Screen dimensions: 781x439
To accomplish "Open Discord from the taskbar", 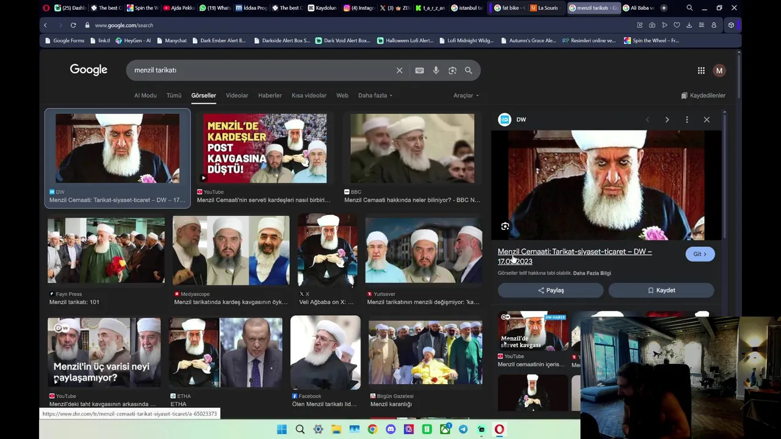I will pyautogui.click(x=390, y=429).
